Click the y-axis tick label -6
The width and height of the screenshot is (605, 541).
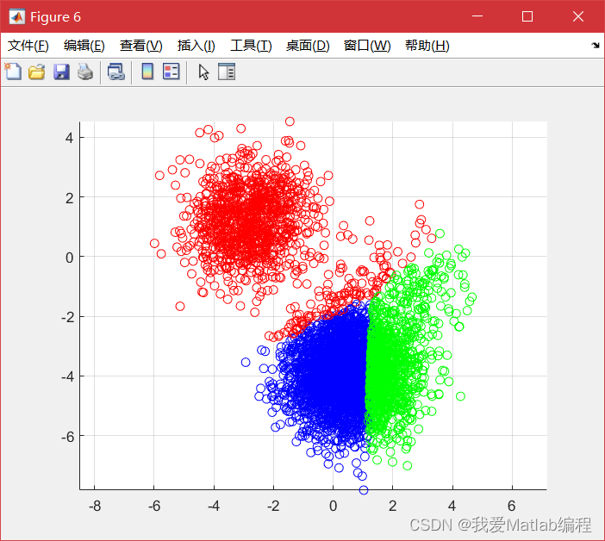tap(67, 437)
